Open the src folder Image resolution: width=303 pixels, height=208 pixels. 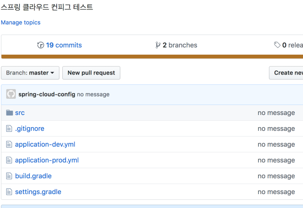[x=20, y=113]
